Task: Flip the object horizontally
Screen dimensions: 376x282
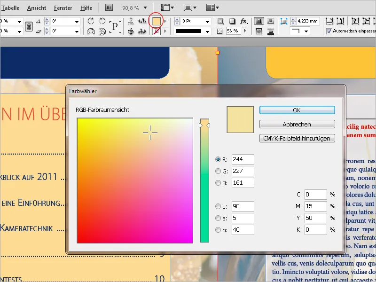Action: tap(91, 31)
